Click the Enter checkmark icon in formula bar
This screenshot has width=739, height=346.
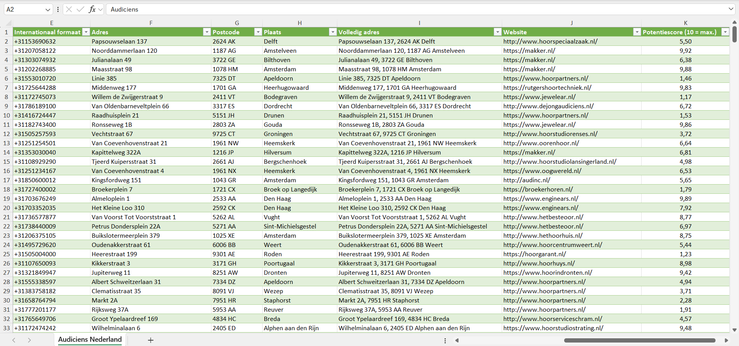pos(80,9)
